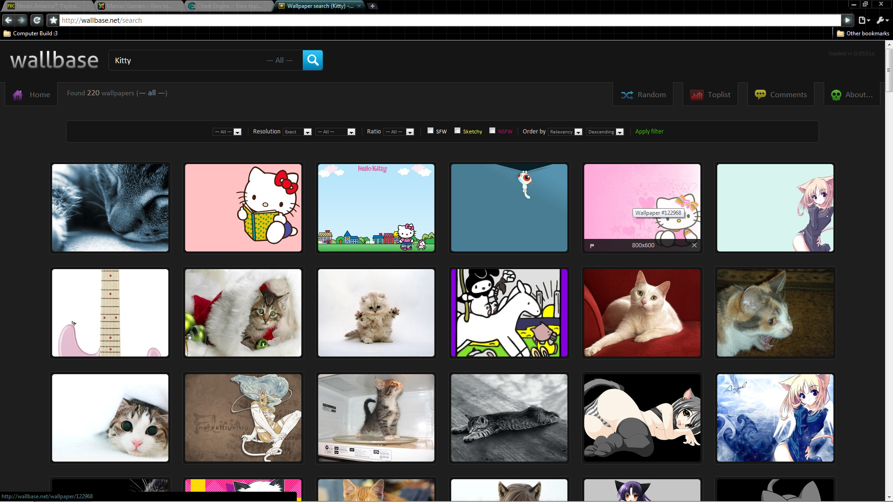
Task: Open fluffy kitten paws up thumbnail
Action: point(376,313)
